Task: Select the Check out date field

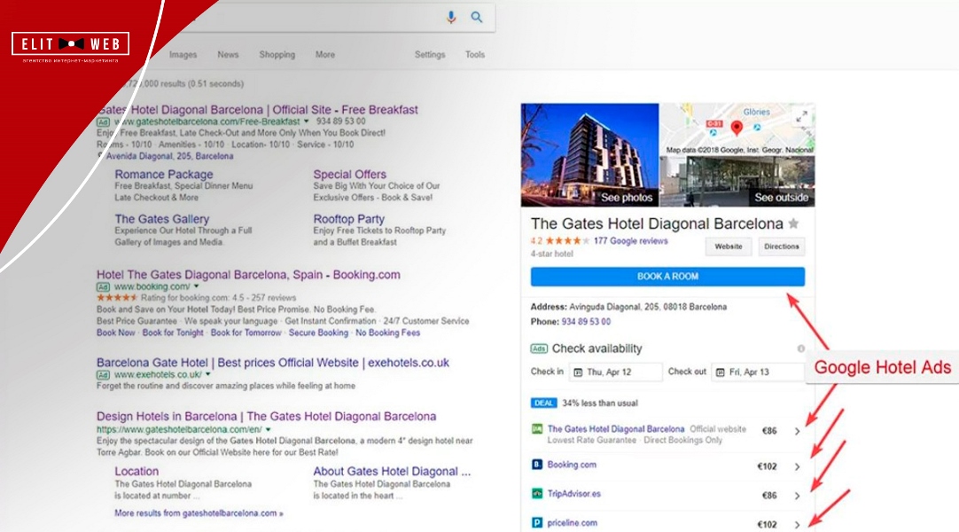Action: pyautogui.click(x=757, y=372)
